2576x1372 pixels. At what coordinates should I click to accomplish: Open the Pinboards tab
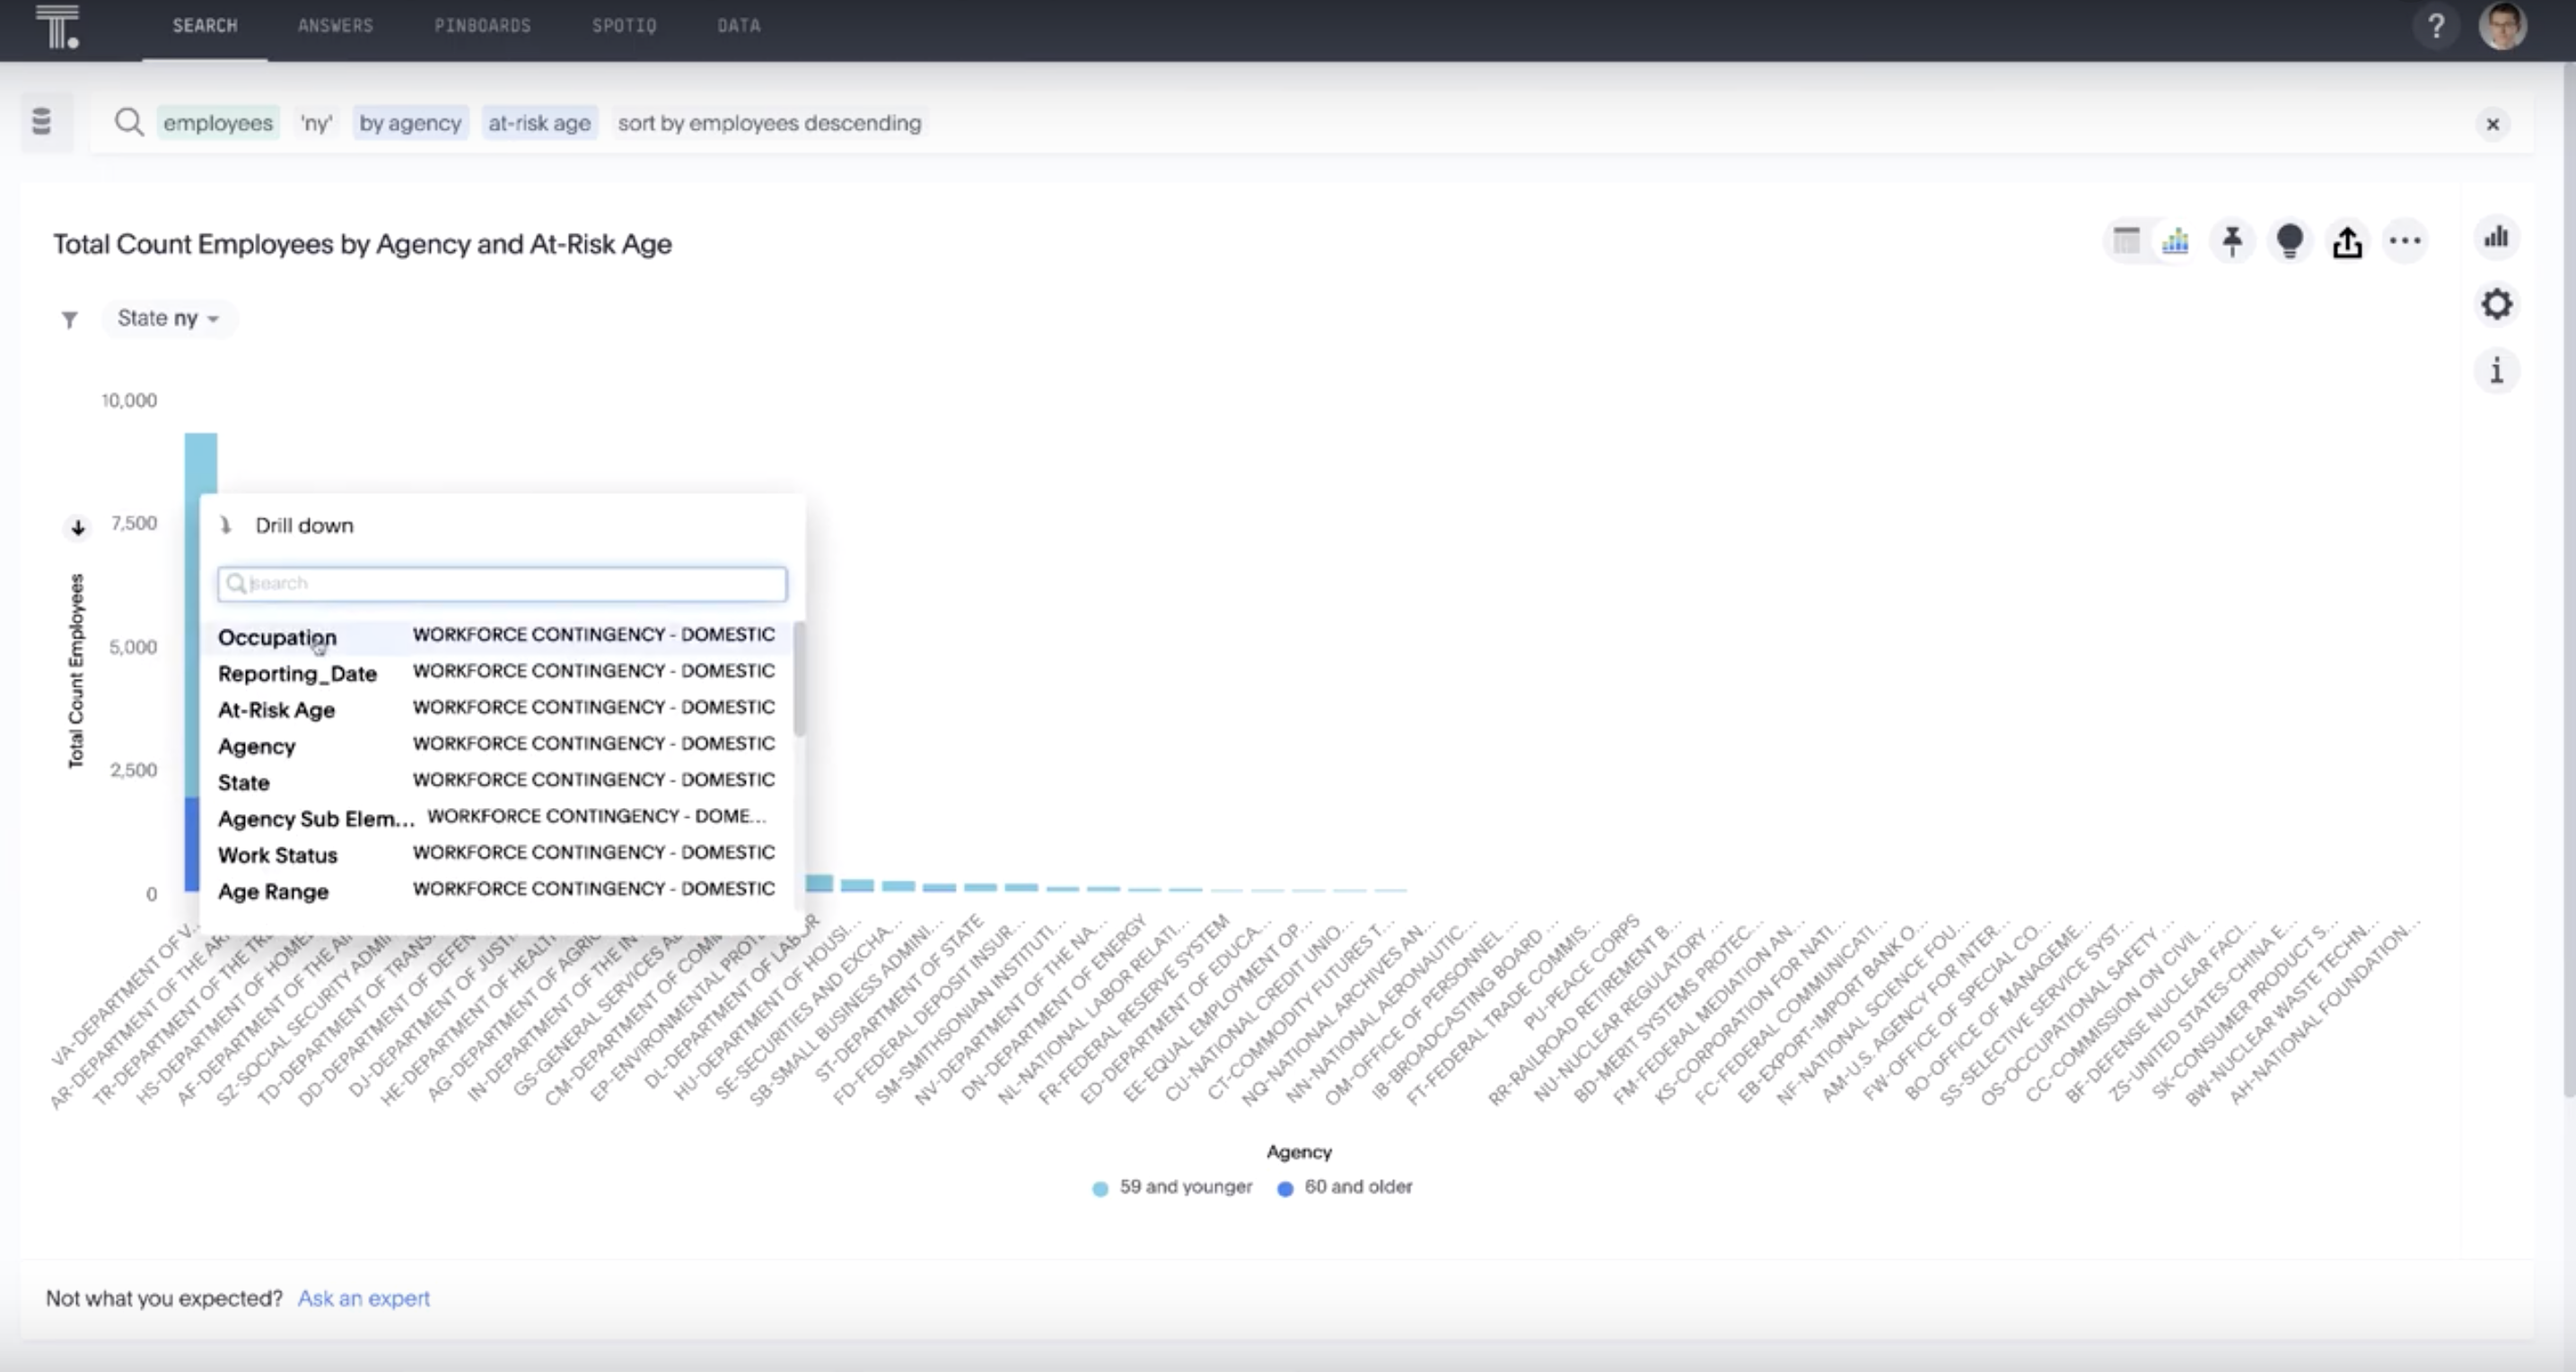[x=482, y=26]
